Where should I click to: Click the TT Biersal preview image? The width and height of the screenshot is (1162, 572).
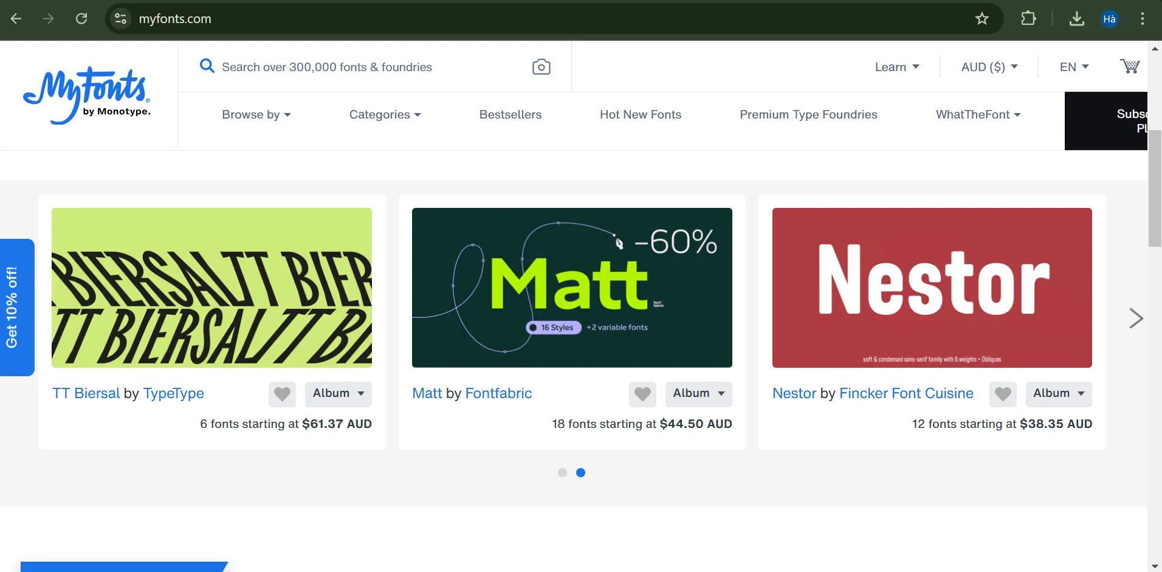point(211,288)
